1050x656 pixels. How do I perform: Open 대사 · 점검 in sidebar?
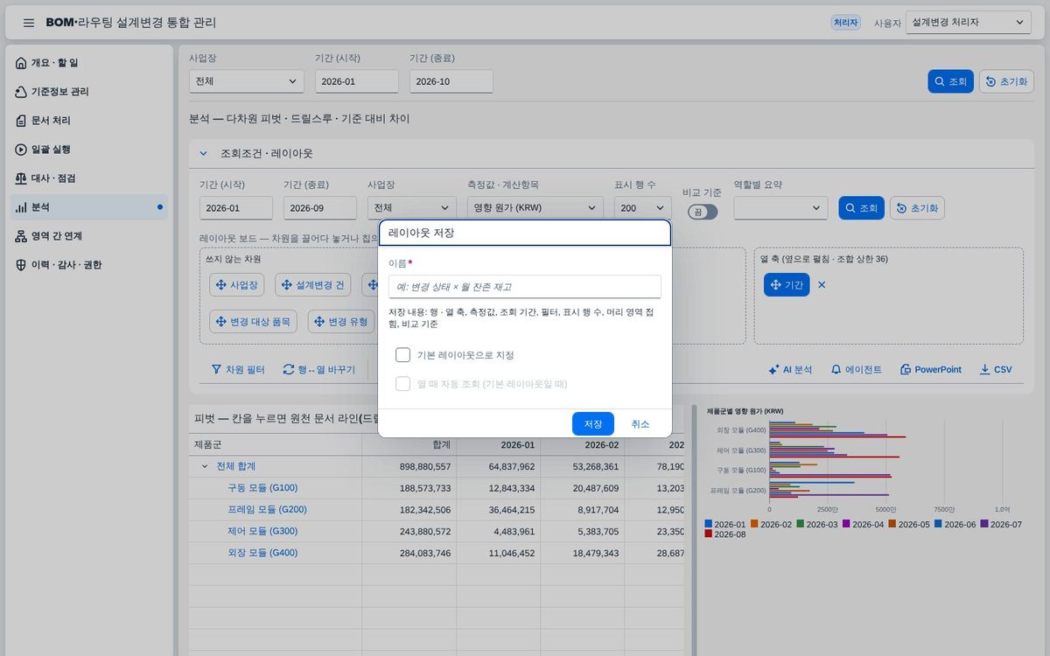90,178
